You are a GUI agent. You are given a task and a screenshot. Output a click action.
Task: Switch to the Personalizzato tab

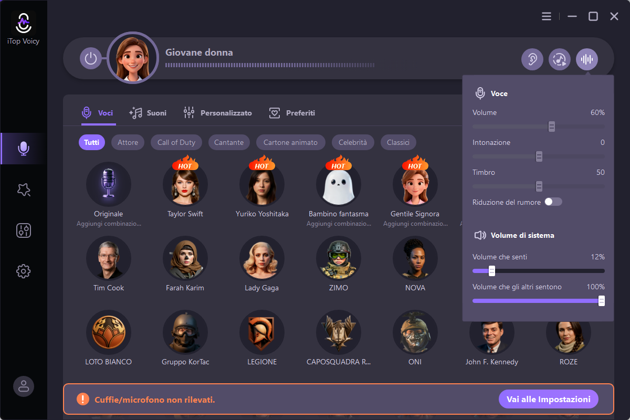[x=218, y=113]
